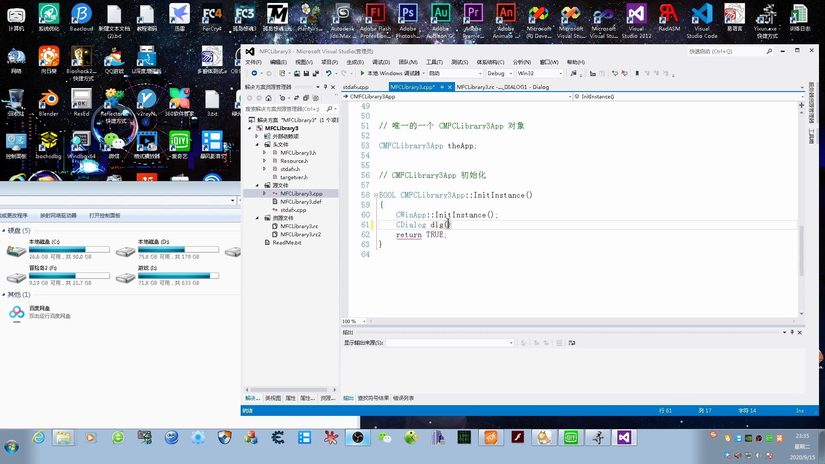Click the Solution Explorer home icon
Viewport: 825px width, 464px height.
point(269,98)
